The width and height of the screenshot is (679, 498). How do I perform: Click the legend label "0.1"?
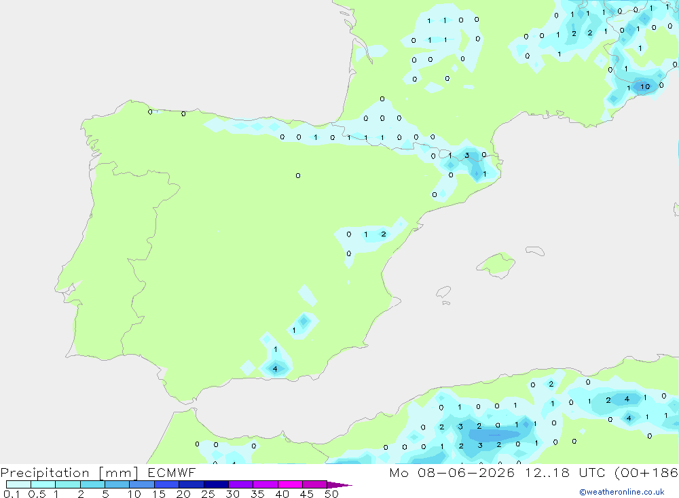(x=12, y=494)
